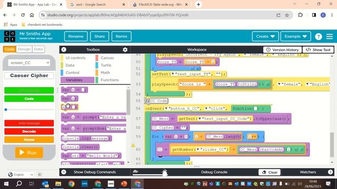Click the orange Home button in preview
Viewport: 337px width, 189px height.
click(x=29, y=140)
